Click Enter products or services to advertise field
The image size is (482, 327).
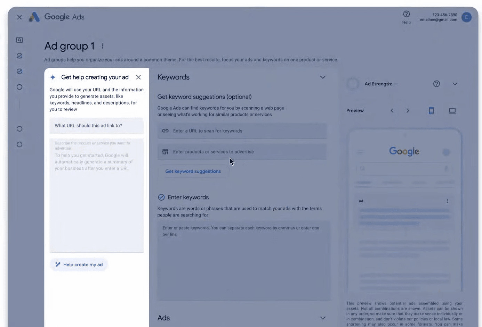[x=242, y=152]
